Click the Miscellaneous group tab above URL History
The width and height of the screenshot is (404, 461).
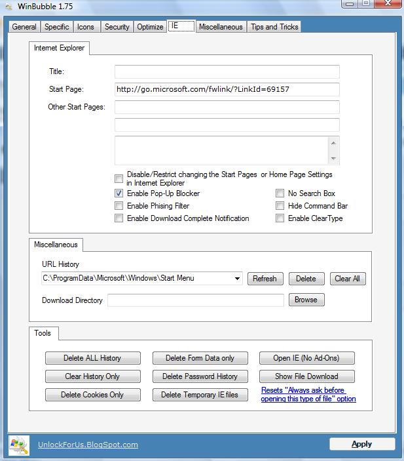(56, 245)
